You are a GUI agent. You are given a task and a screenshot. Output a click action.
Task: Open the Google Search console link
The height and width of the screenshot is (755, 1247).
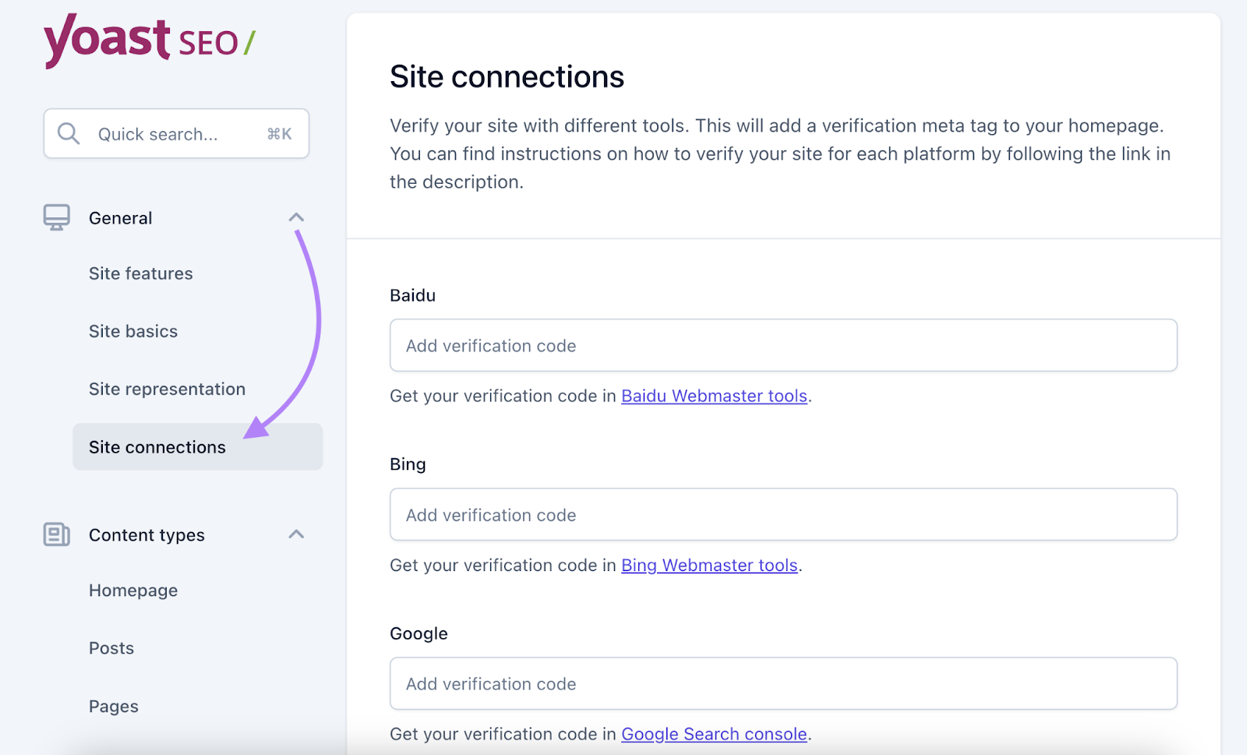[x=714, y=733]
